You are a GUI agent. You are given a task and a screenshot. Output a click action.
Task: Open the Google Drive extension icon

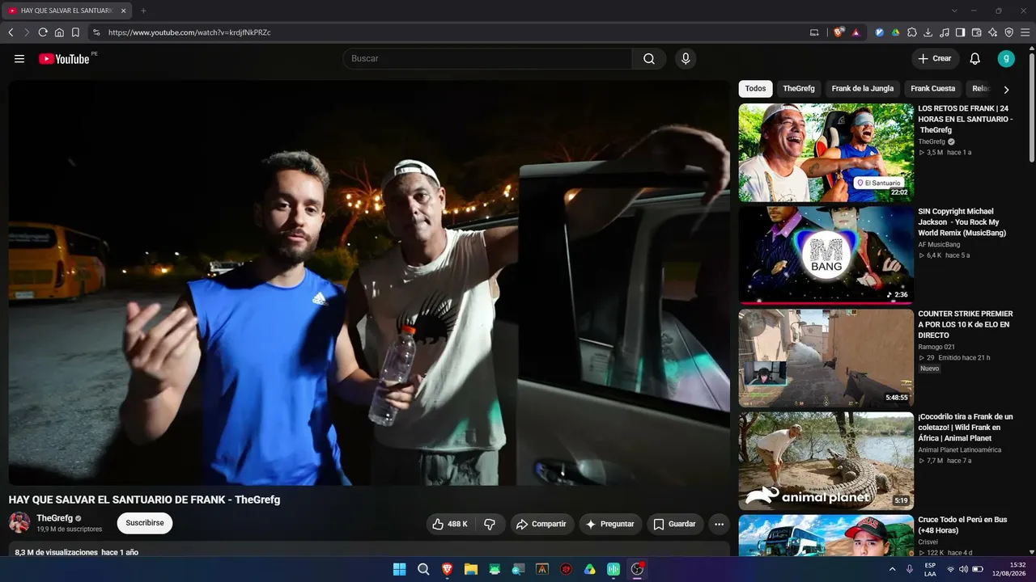(896, 32)
